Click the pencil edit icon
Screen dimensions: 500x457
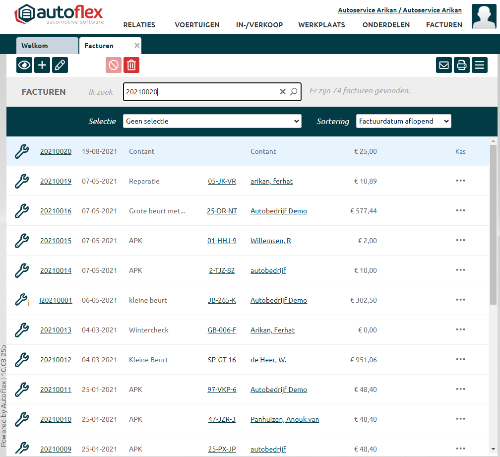pos(60,65)
